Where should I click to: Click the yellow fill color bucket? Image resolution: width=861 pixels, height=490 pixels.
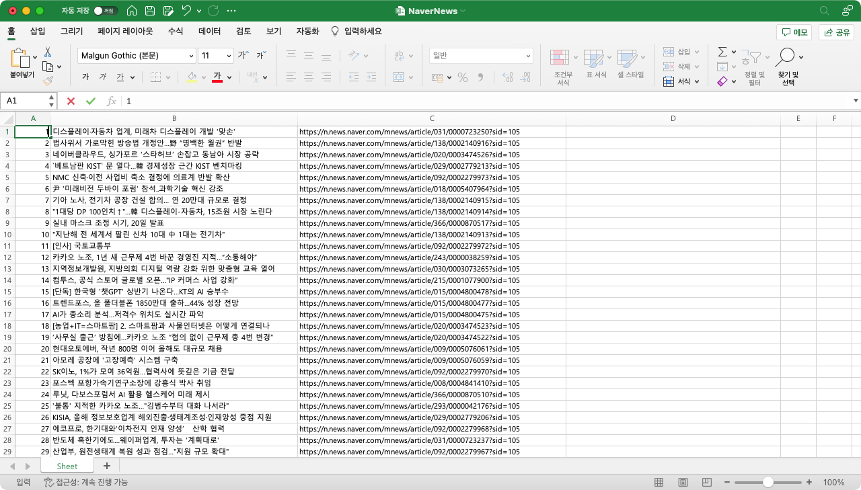(192, 77)
